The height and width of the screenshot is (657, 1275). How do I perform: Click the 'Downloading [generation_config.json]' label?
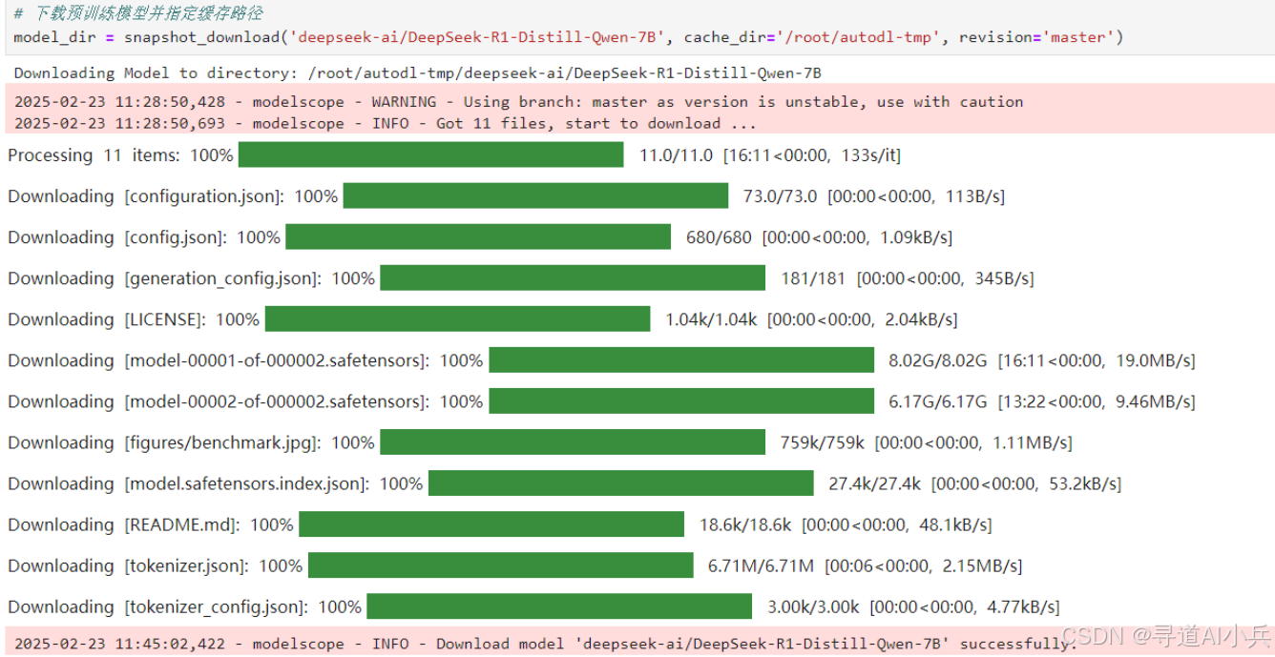[191, 278]
